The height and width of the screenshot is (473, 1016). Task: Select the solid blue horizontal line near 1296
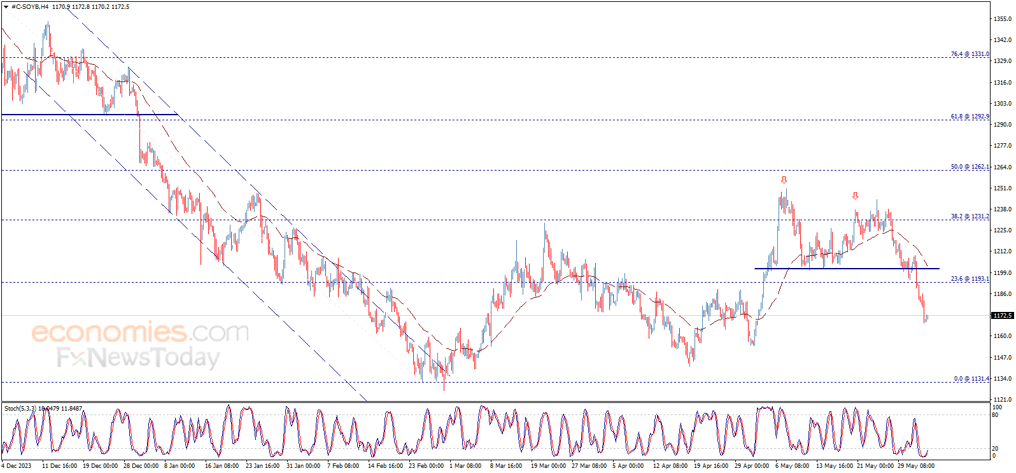(x=90, y=115)
